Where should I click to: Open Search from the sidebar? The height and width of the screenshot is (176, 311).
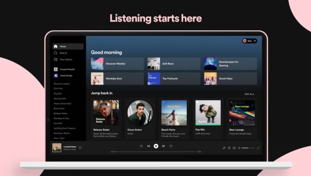(61, 53)
